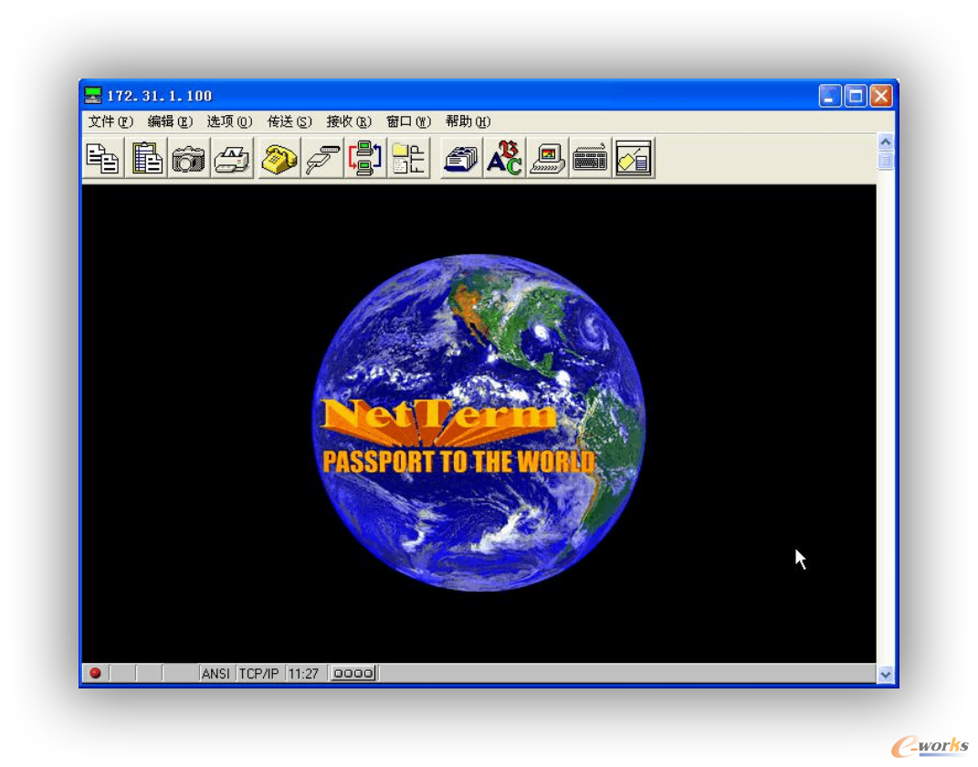The width and height of the screenshot is (978, 767).
Task: Minimize the NetTerm window
Action: pyautogui.click(x=829, y=96)
